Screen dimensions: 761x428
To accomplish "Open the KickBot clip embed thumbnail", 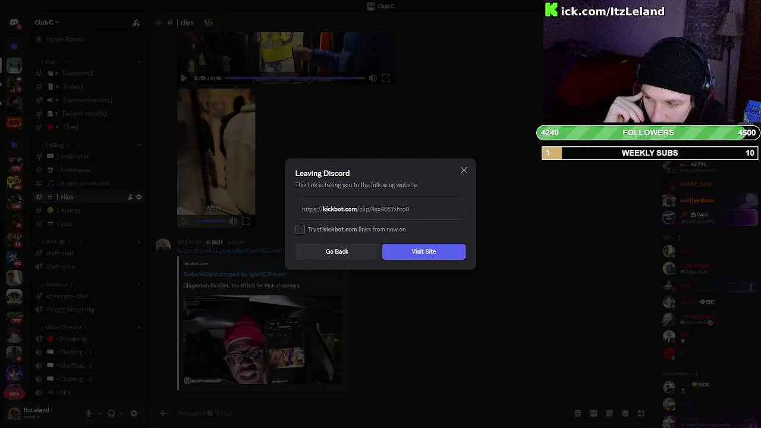I will coord(262,339).
